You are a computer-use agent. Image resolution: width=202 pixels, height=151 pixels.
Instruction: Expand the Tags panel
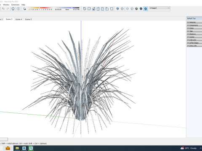click(x=194, y=31)
